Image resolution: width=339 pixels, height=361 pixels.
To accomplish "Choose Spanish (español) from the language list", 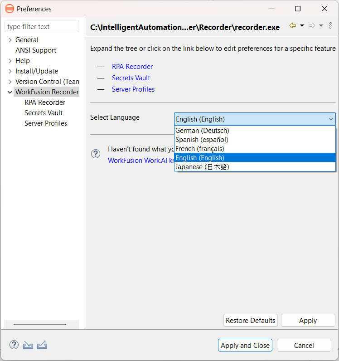I will coord(255,140).
